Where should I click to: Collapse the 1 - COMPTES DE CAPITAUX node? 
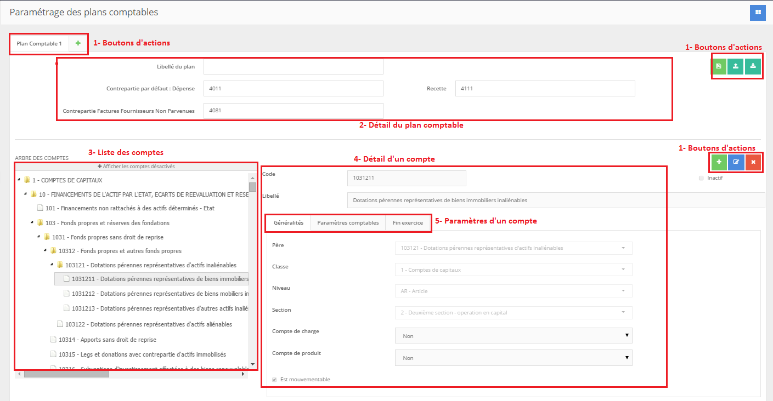19,180
